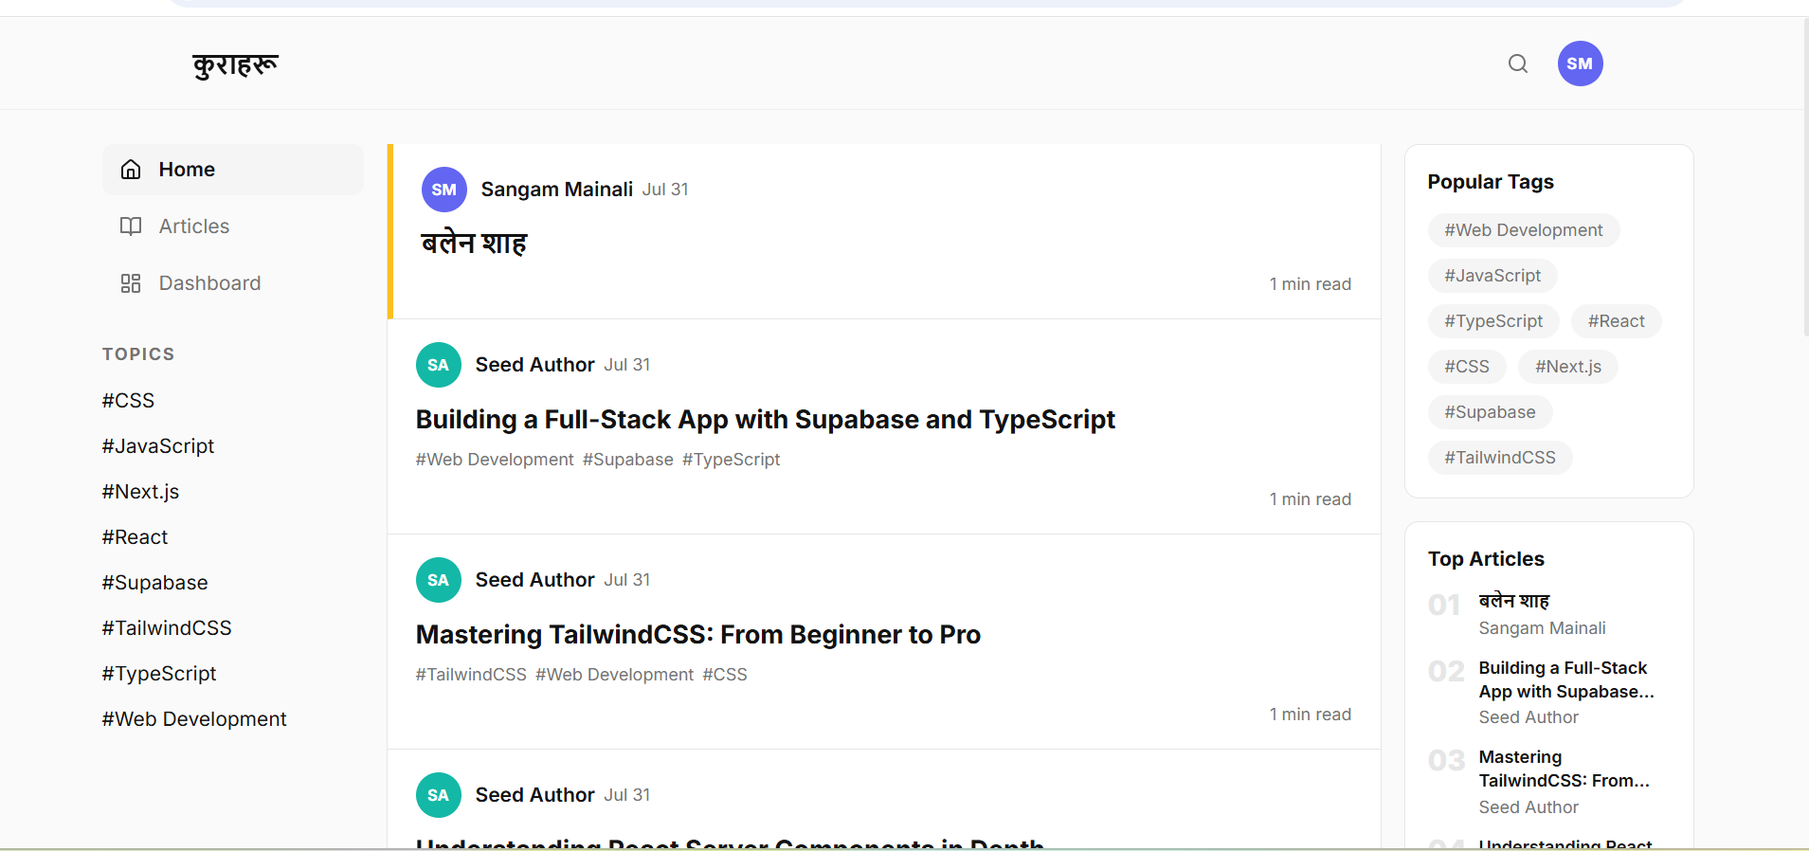Viewport: 1809px width, 851px height.
Task: Select #React chip in Popular Tags
Action: coord(1617,321)
